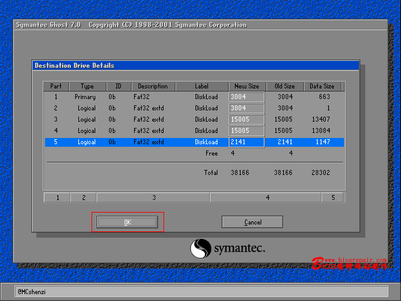Edit New Size field for partition 1
401x301 pixels.
click(246, 97)
